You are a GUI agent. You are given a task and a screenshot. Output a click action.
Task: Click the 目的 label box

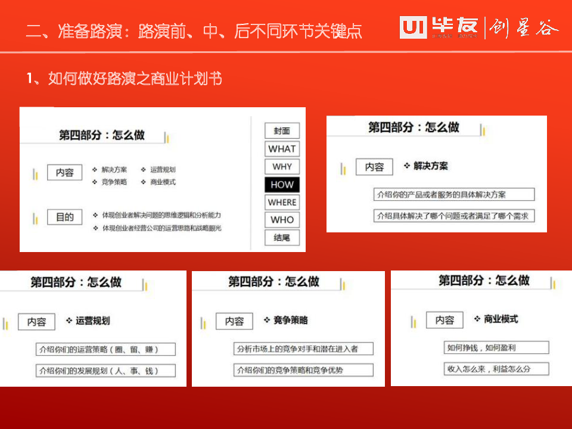64,217
